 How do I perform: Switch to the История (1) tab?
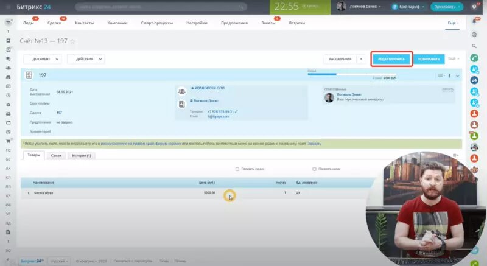tap(82, 155)
